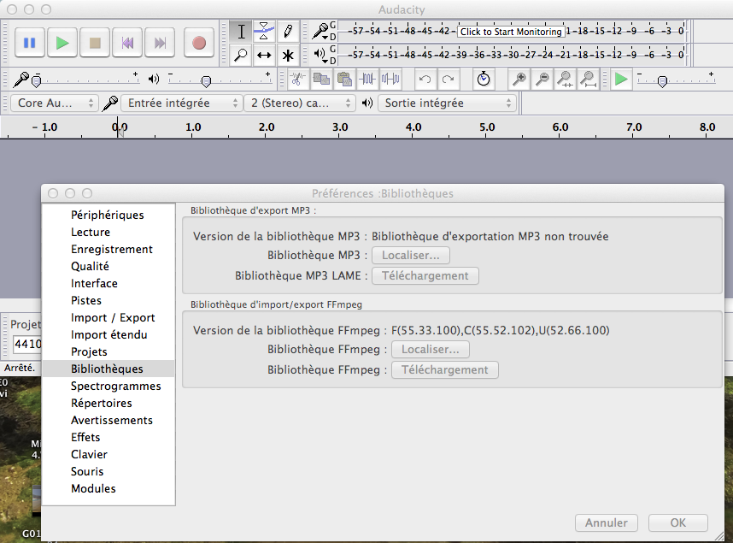Click the Paste clipboard icon
Viewport: 733px width, 543px height.
coord(344,80)
